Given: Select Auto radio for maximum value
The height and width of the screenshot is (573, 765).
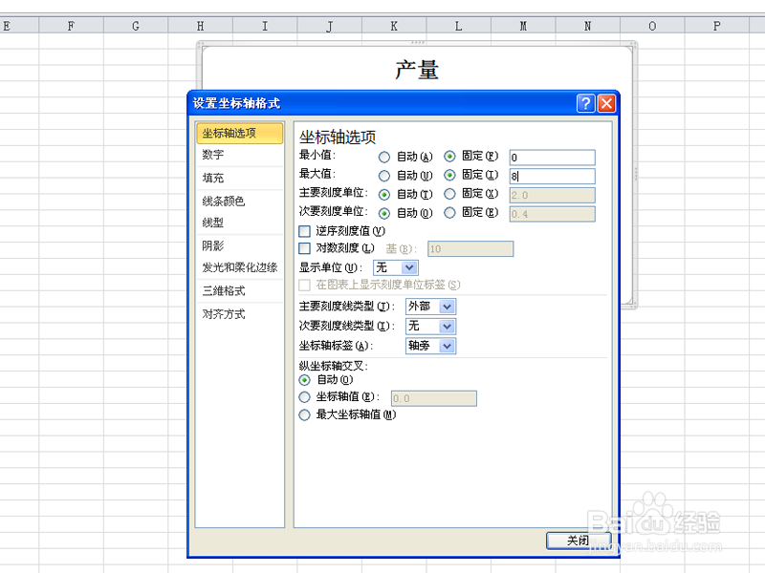Looking at the screenshot, I should pos(384,176).
